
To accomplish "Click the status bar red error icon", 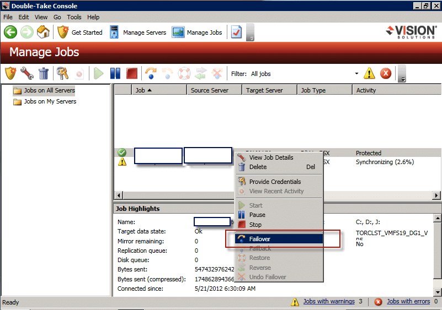I will (378, 302).
